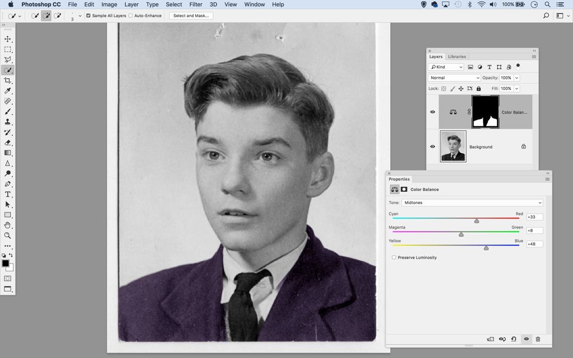Select the Clone Stamp tool

8,122
